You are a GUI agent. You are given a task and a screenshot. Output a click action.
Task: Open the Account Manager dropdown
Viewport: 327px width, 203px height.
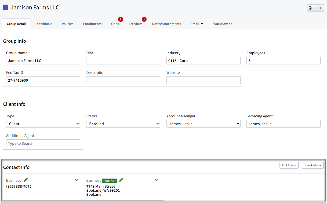pos(203,124)
